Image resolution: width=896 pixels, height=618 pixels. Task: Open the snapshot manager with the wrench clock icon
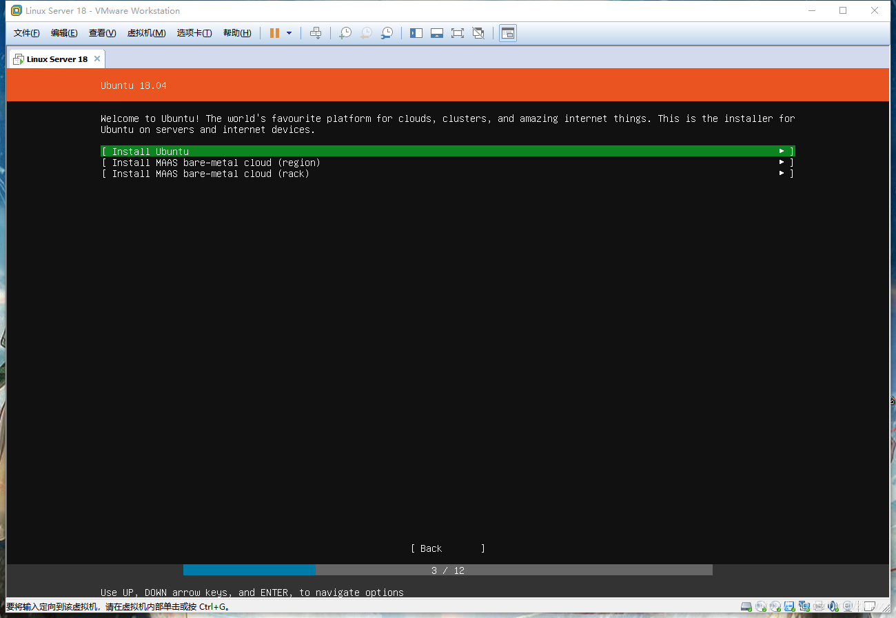387,33
